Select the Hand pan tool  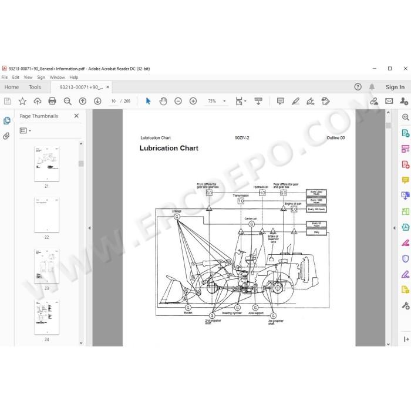tap(163, 101)
